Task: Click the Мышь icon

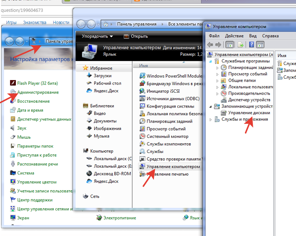Action: (x=13, y=137)
